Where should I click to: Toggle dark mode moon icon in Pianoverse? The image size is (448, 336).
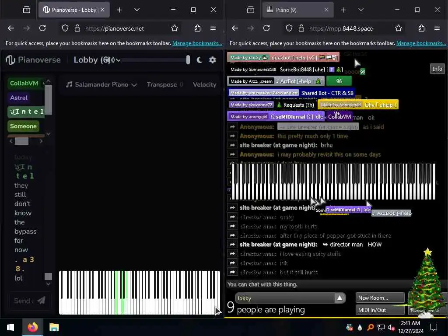click(x=199, y=60)
